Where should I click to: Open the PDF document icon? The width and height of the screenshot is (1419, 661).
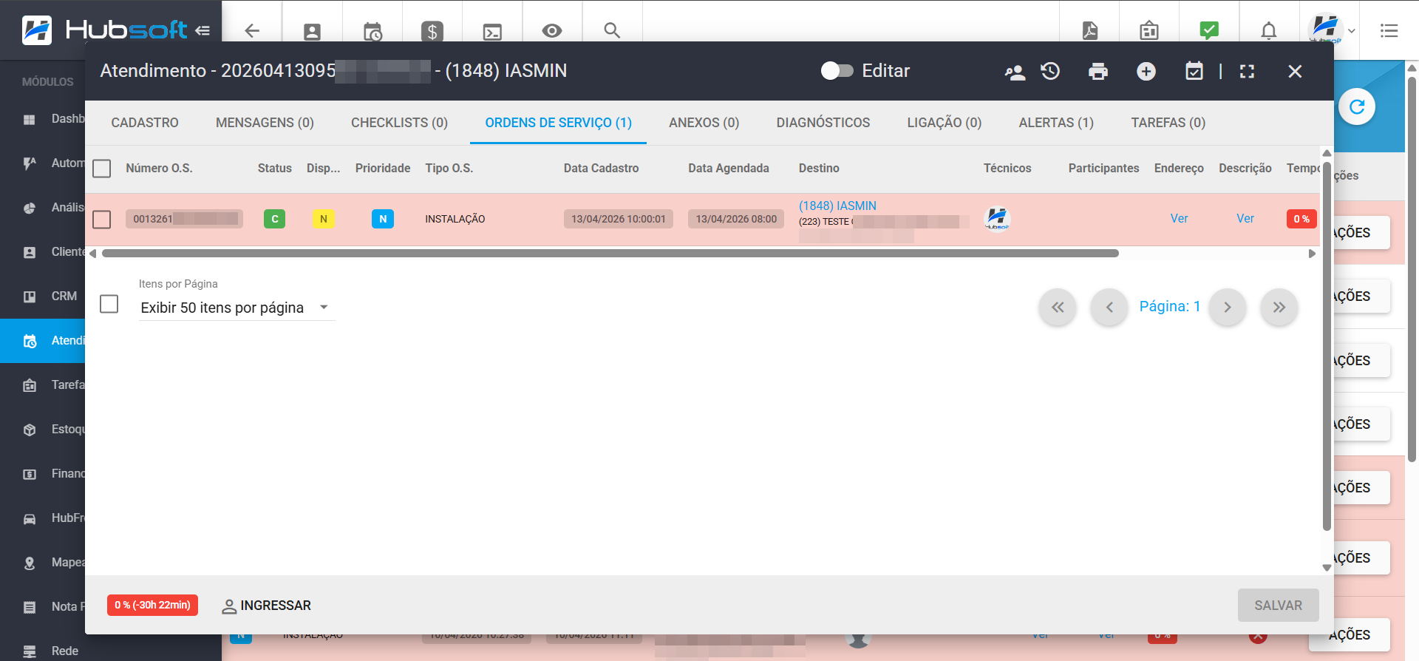(x=1090, y=30)
